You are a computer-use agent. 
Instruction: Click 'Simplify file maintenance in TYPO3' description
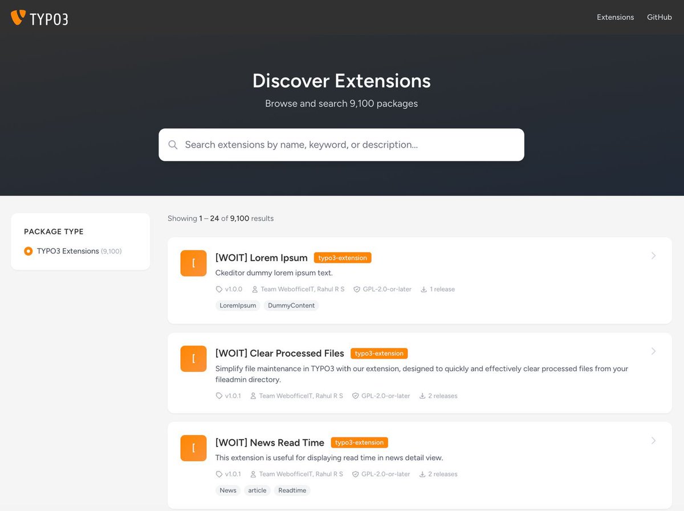pyautogui.click(x=422, y=374)
